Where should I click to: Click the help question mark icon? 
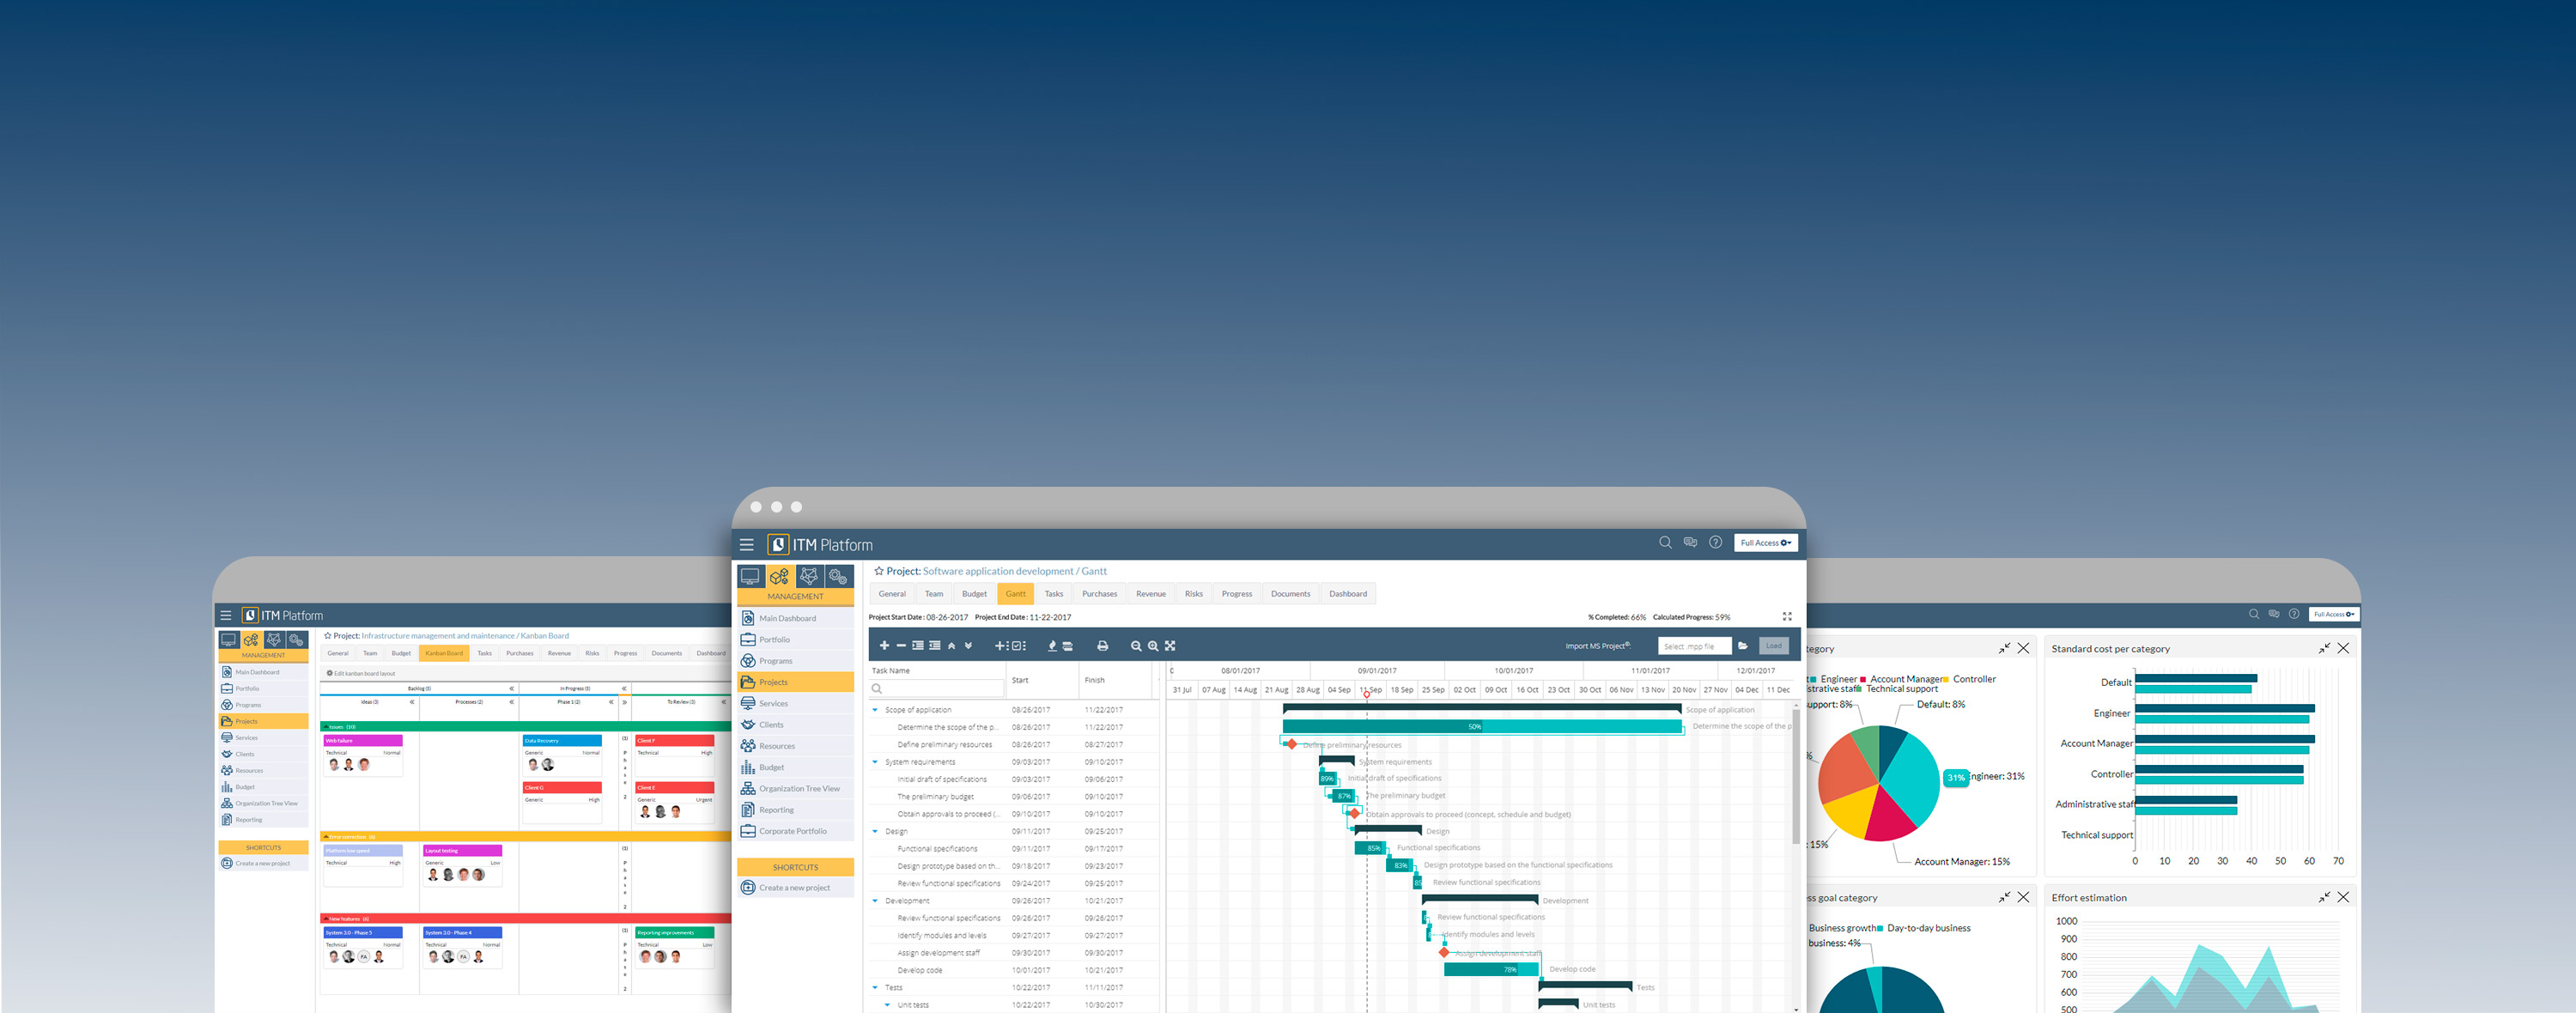coord(1715,543)
